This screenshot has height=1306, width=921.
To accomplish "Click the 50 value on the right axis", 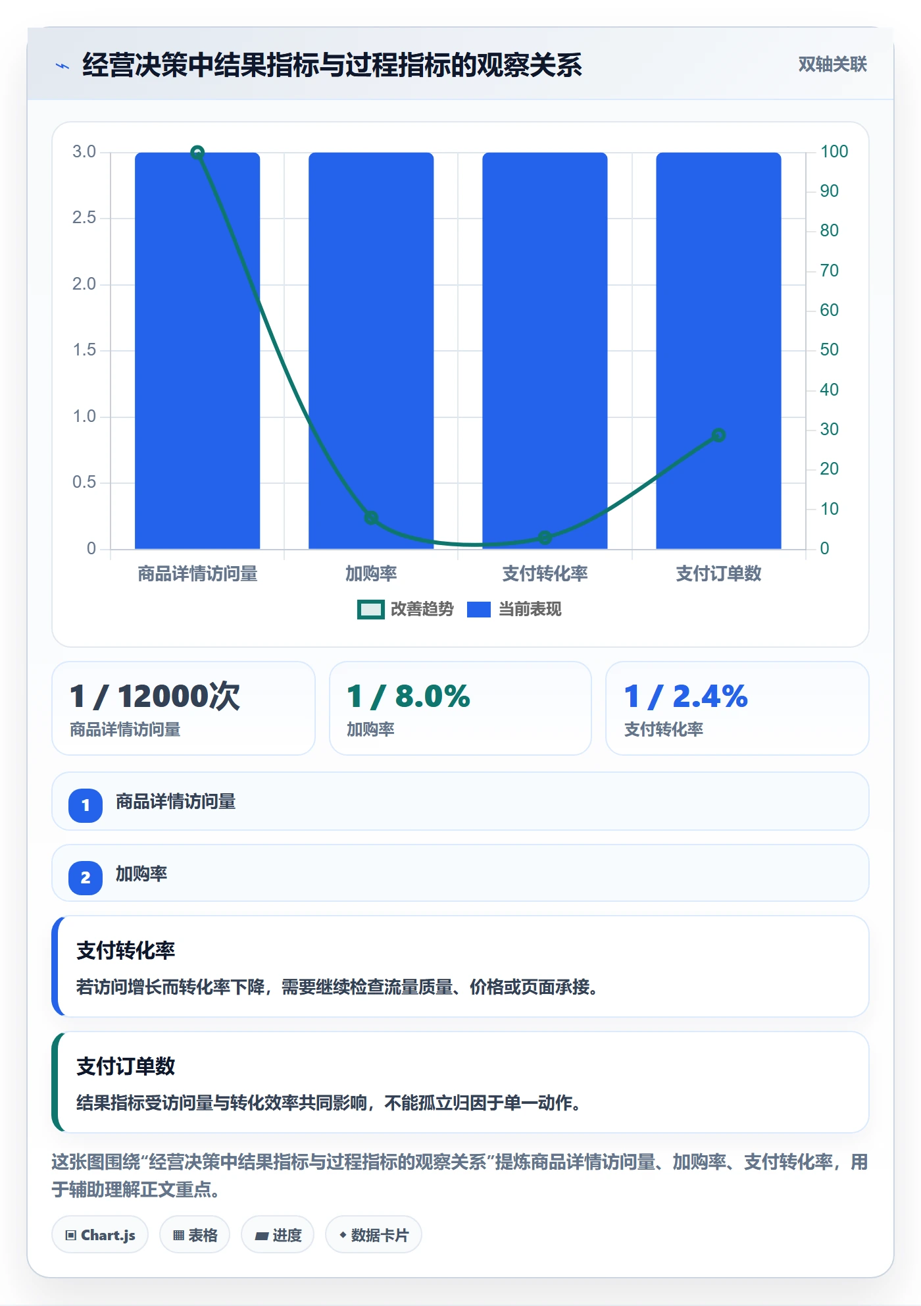I will 830,350.
